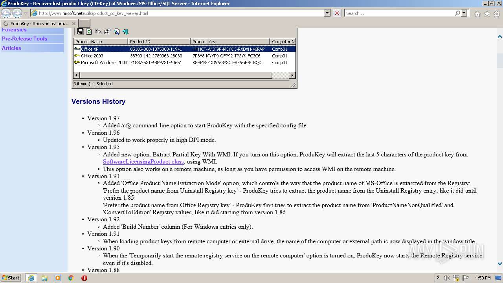503x283 pixels.
Task: Click the Exit icon in ProduKey screenshot
Action: tap(126, 31)
